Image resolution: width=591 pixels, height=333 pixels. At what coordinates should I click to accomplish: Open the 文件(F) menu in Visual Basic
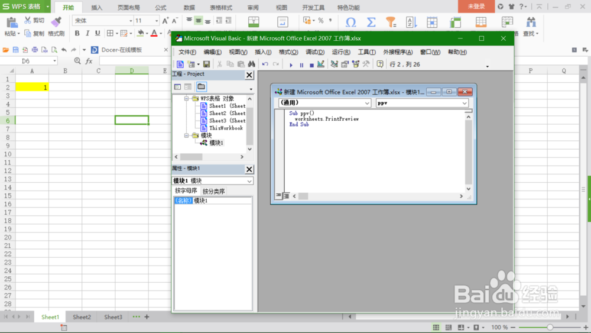(x=187, y=52)
